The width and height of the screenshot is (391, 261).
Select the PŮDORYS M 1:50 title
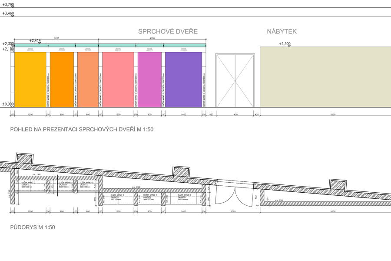(33, 227)
